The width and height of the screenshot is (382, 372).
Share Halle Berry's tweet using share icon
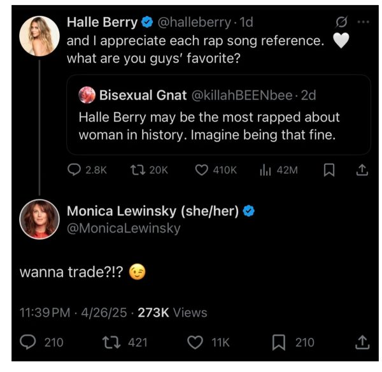coord(362,170)
